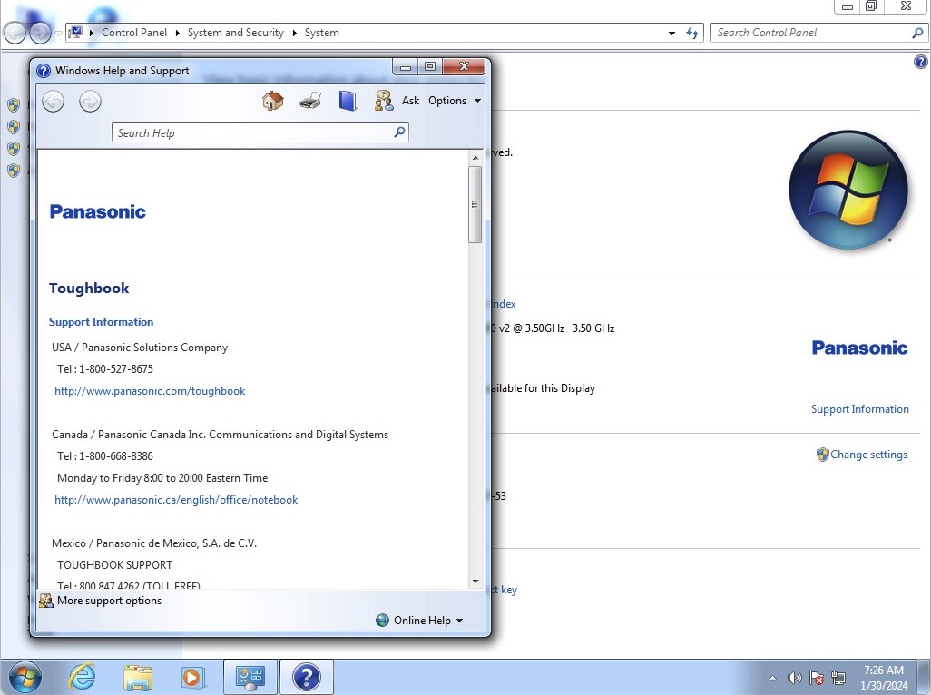Image resolution: width=931 pixels, height=695 pixels.
Task: Expand hidden icons in the notification area
Action: [772, 677]
